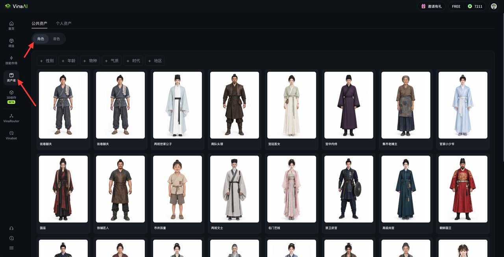Open the 宫廷医女 character image
The height and width of the screenshot is (257, 504).
(292, 105)
